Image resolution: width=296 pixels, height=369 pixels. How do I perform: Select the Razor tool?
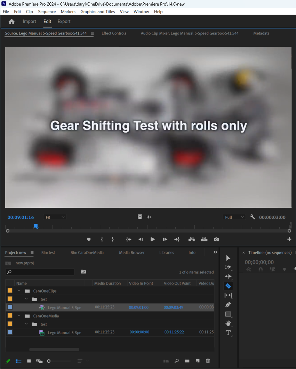228,286
